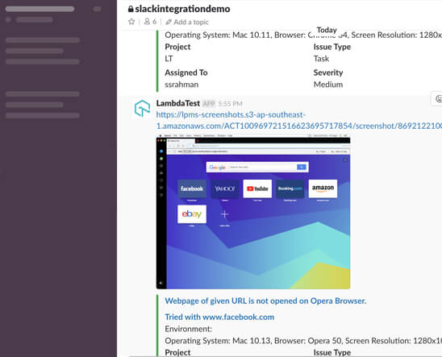Click the 'LT' project value
Image resolution: width=442 pixels, height=357 pixels.
[169, 59]
